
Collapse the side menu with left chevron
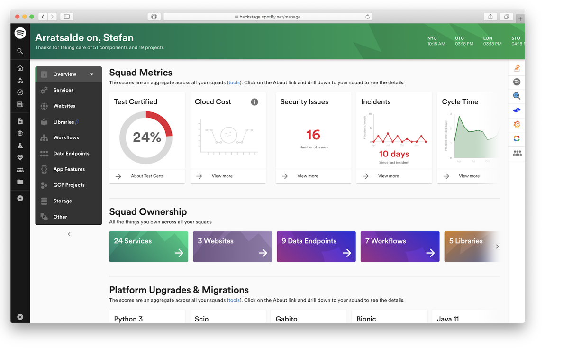tap(69, 234)
